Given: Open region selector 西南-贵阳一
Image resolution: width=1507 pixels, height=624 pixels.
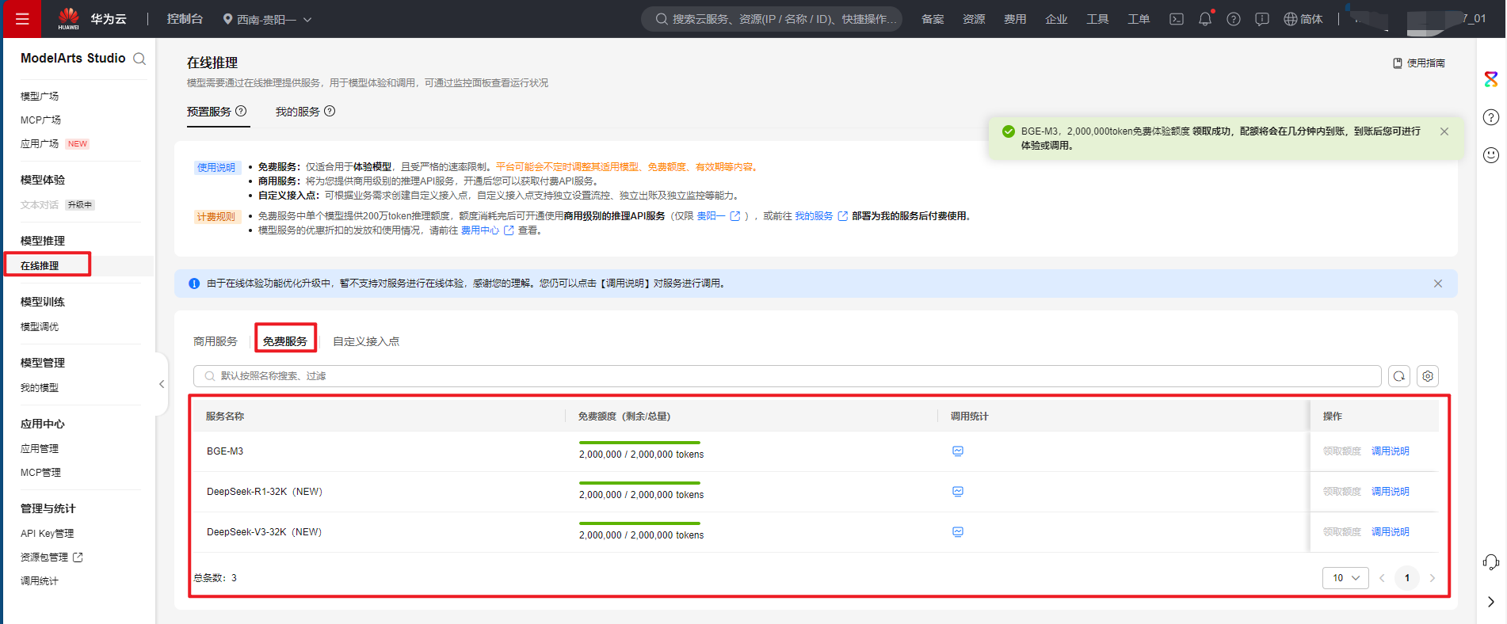Looking at the screenshot, I should [267, 19].
